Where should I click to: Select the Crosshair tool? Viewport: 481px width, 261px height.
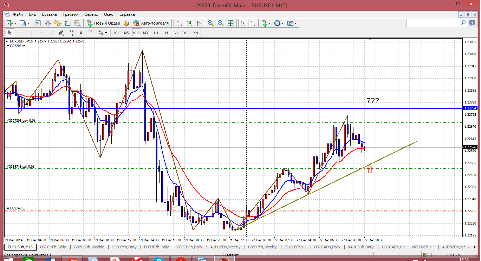click(20, 33)
